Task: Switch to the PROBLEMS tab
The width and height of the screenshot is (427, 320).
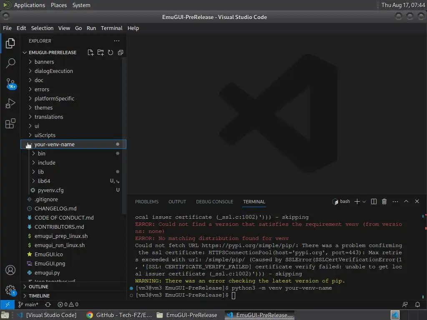Action: (146, 202)
